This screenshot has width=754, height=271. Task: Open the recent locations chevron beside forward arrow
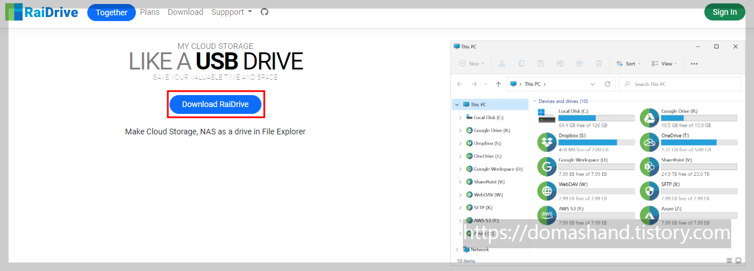click(x=486, y=84)
